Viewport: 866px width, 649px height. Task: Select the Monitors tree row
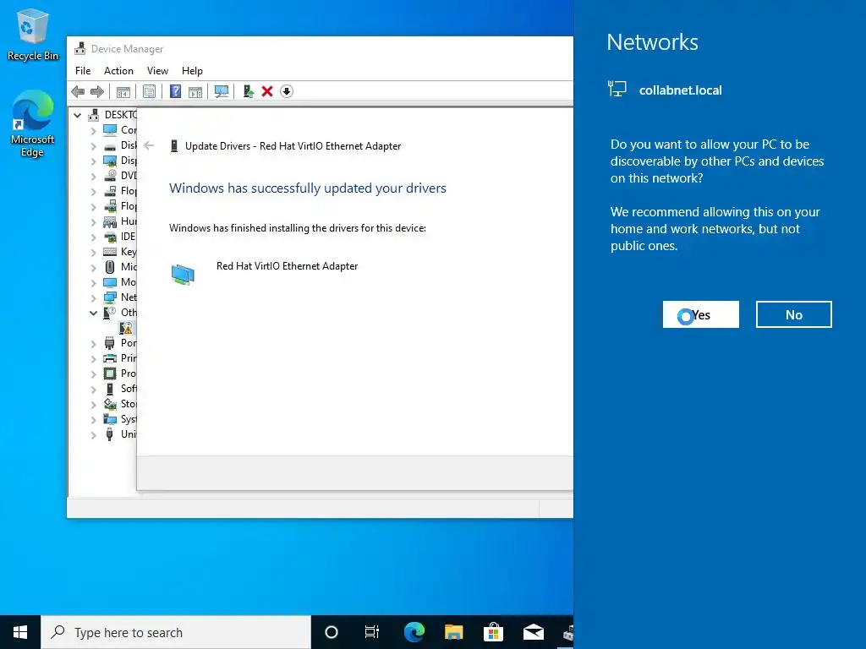point(120,282)
